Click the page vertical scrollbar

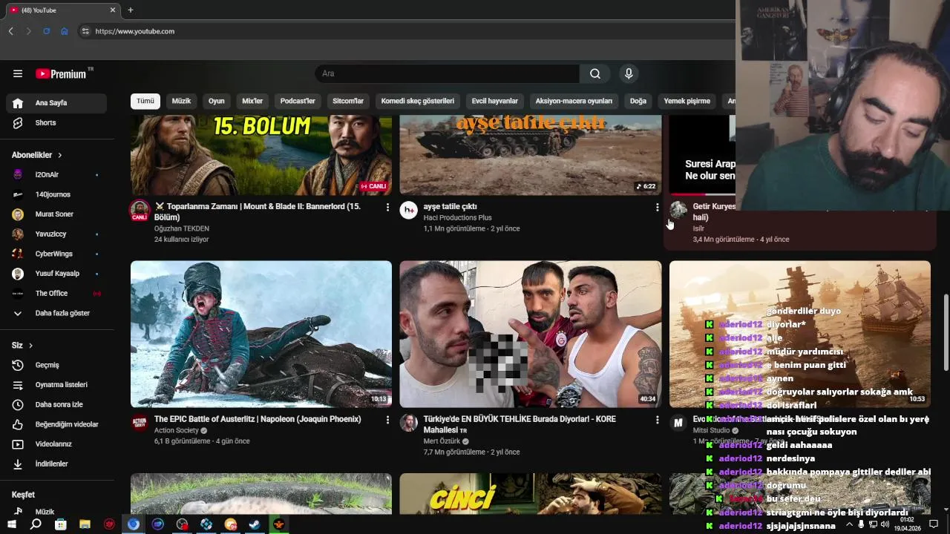tap(946, 332)
